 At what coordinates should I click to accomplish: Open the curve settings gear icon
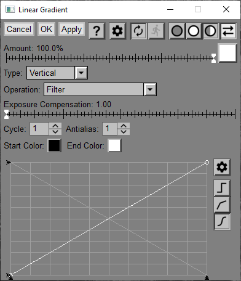[x=222, y=167]
